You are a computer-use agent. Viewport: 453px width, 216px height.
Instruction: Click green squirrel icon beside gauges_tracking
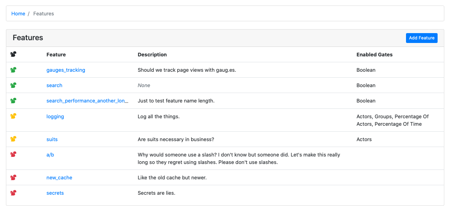click(x=13, y=70)
